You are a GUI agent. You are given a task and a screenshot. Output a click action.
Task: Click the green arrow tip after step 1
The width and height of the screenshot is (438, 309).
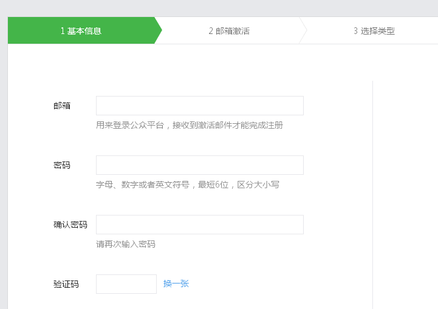[x=158, y=31]
